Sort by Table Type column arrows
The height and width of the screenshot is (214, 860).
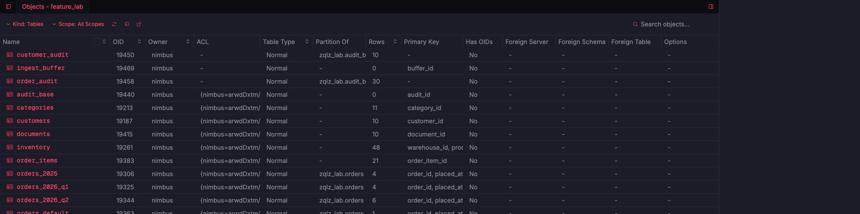tap(307, 41)
